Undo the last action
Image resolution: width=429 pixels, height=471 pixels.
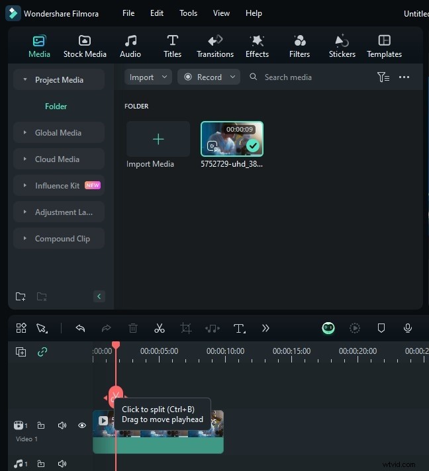click(80, 328)
